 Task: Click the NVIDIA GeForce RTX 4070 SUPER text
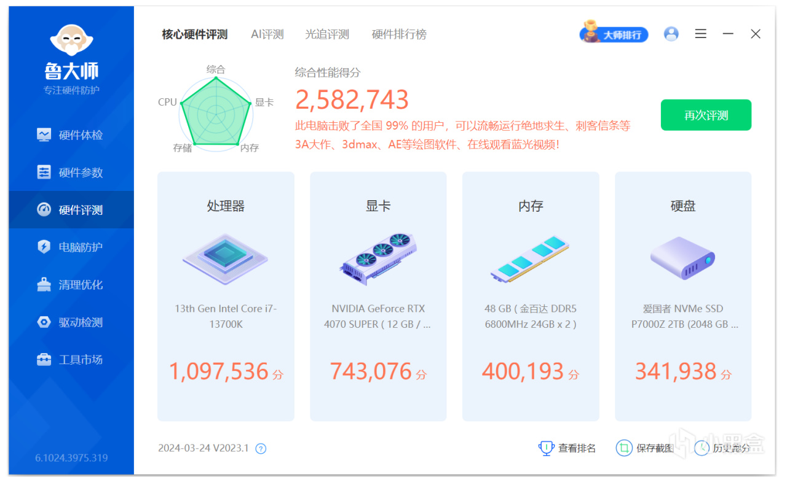(378, 316)
